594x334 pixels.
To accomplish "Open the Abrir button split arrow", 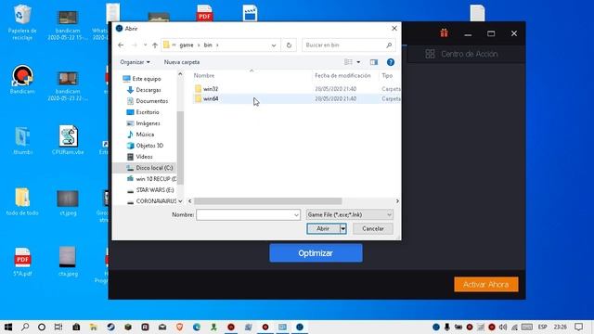I will [x=343, y=229].
